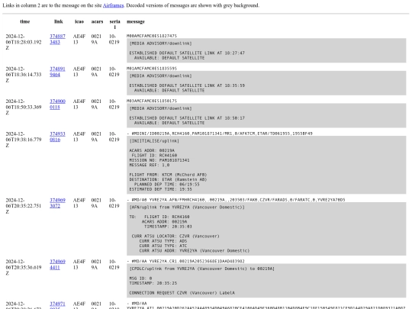
Task: Click icao AE4F13 in the 18:28:03 row
Action: click(79, 39)
